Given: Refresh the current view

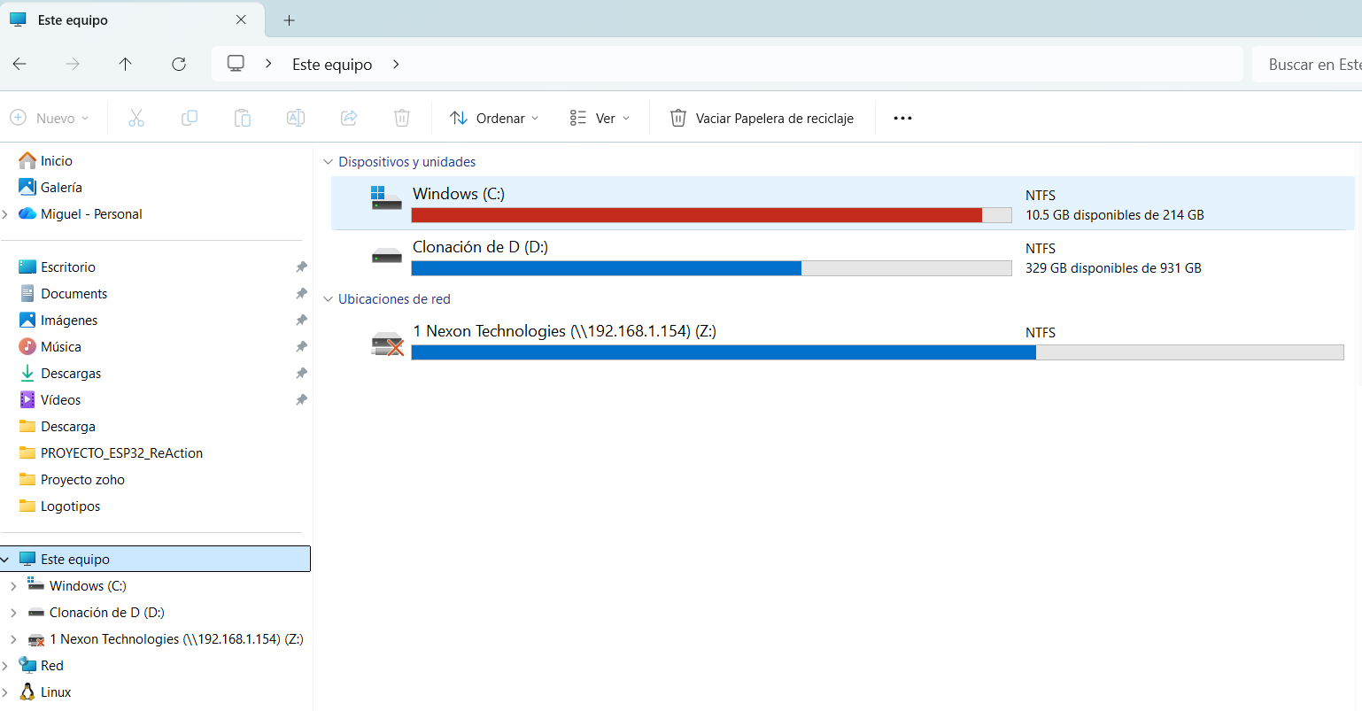Looking at the screenshot, I should pyautogui.click(x=179, y=64).
